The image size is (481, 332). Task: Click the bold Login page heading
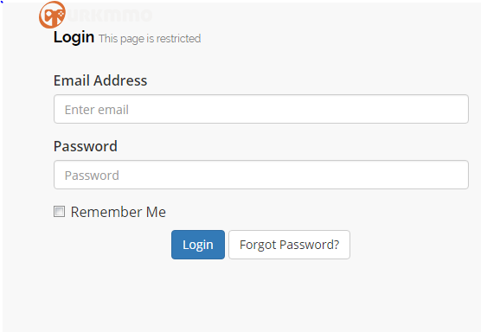74,37
